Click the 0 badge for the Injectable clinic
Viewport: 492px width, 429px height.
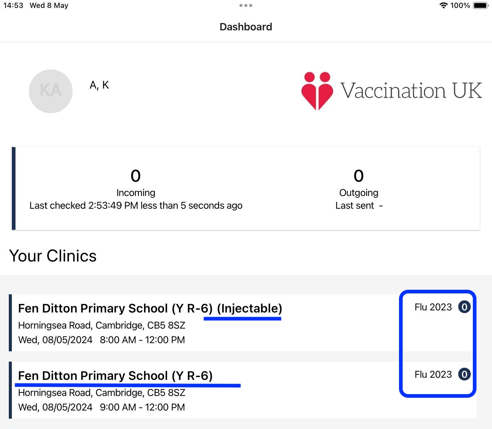(x=464, y=307)
